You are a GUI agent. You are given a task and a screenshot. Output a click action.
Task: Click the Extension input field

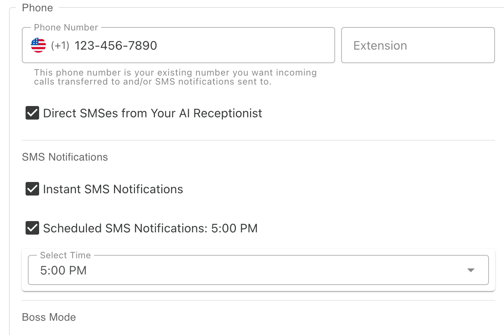pos(417,45)
